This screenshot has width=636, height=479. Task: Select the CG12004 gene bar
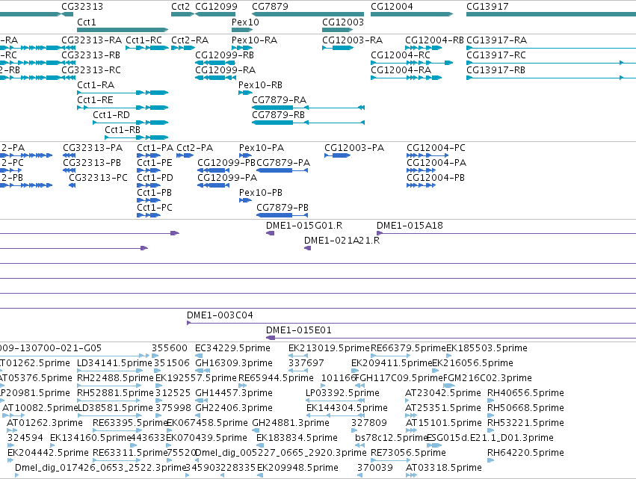pos(412,14)
